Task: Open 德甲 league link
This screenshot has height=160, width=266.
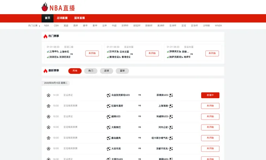Action: coord(85,26)
